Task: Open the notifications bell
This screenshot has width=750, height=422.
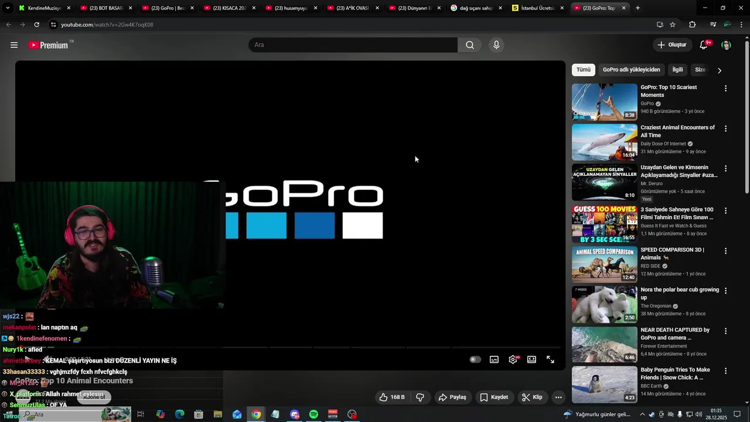Action: click(x=704, y=45)
